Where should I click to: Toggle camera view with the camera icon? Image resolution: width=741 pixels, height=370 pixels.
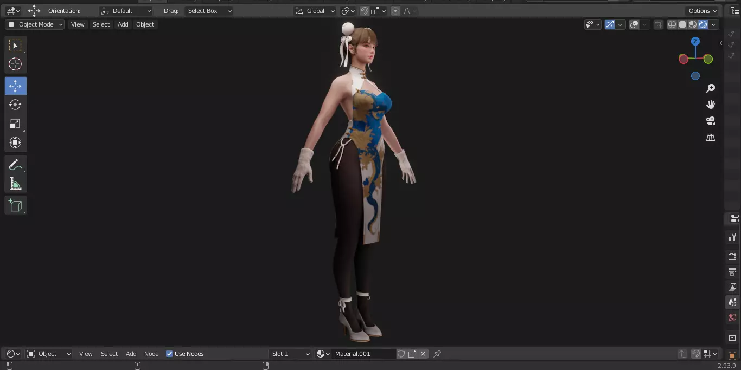pos(711,121)
